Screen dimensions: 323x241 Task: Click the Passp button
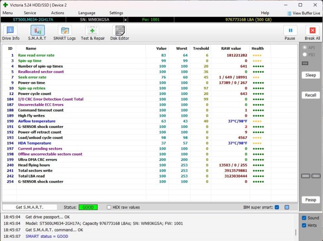point(310,200)
